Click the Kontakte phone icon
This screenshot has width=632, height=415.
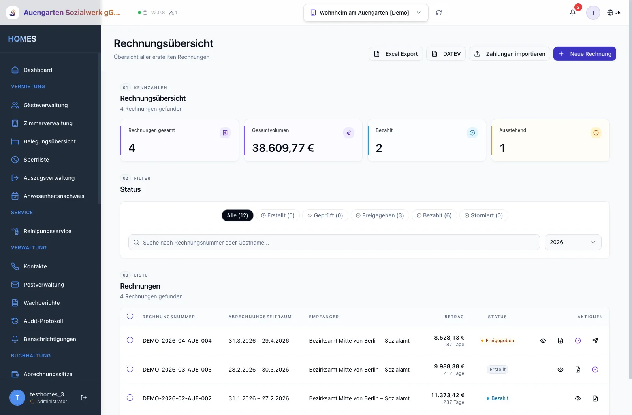tap(15, 266)
